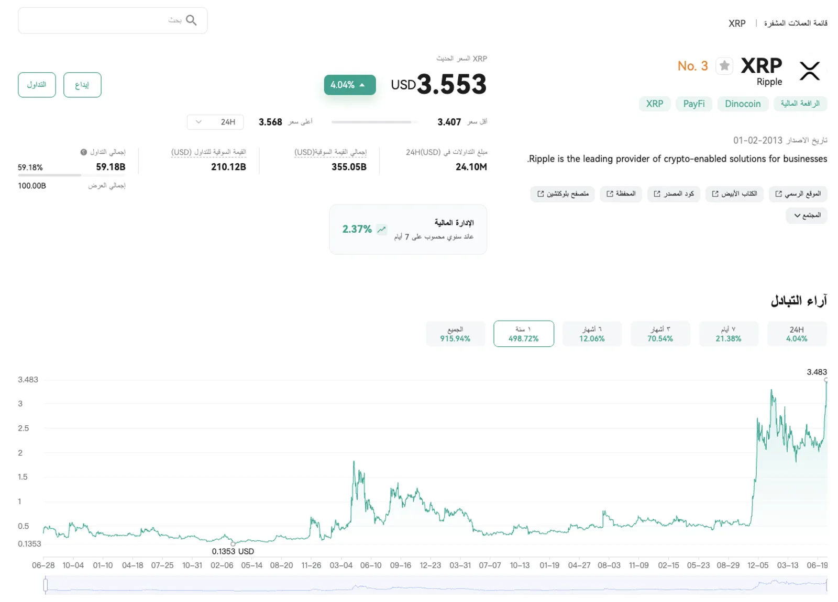Viewport: 838px width, 602px height.
Task: Open the source code link
Action: (674, 194)
